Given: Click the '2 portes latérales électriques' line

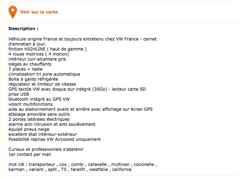Looking at the screenshot, I should click(39, 119).
